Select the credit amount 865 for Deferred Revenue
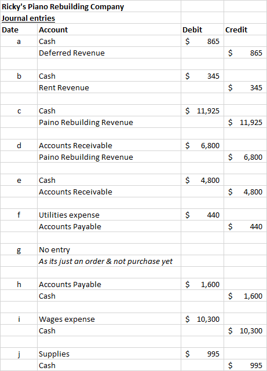The height and width of the screenshot is (371, 267). [x=245, y=53]
